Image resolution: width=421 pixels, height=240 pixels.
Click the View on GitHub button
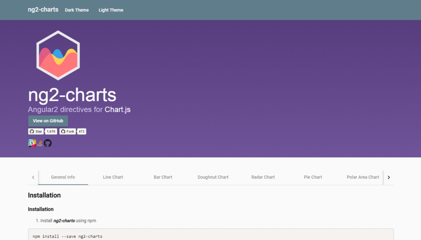(48, 121)
